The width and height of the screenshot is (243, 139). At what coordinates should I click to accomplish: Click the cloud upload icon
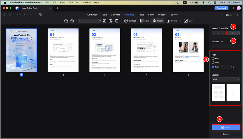point(238,15)
